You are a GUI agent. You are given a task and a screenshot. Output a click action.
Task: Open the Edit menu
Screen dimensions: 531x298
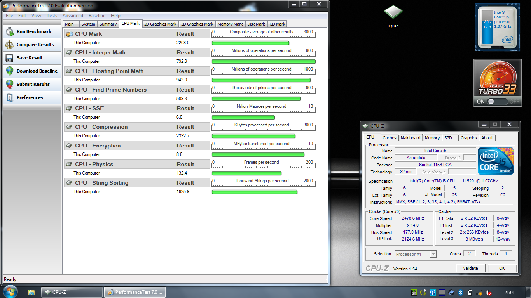click(22, 16)
